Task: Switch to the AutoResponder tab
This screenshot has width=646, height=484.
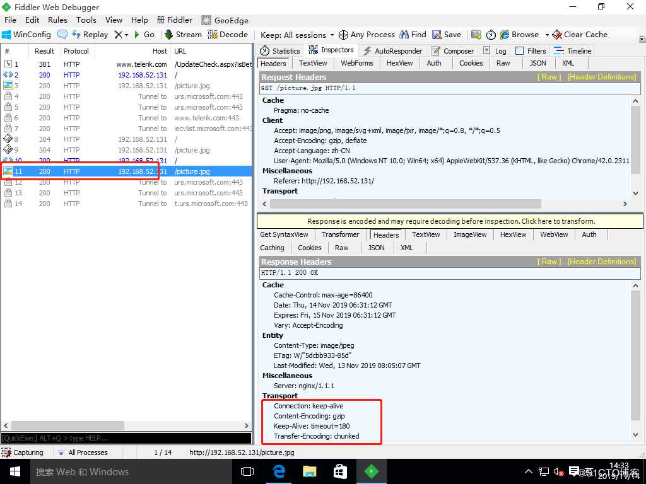Action: (x=392, y=50)
